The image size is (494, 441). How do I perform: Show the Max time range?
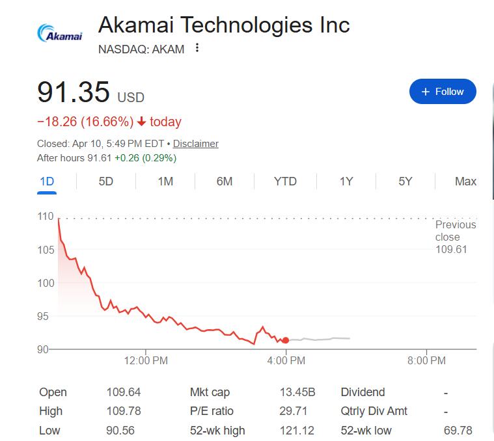(x=465, y=181)
